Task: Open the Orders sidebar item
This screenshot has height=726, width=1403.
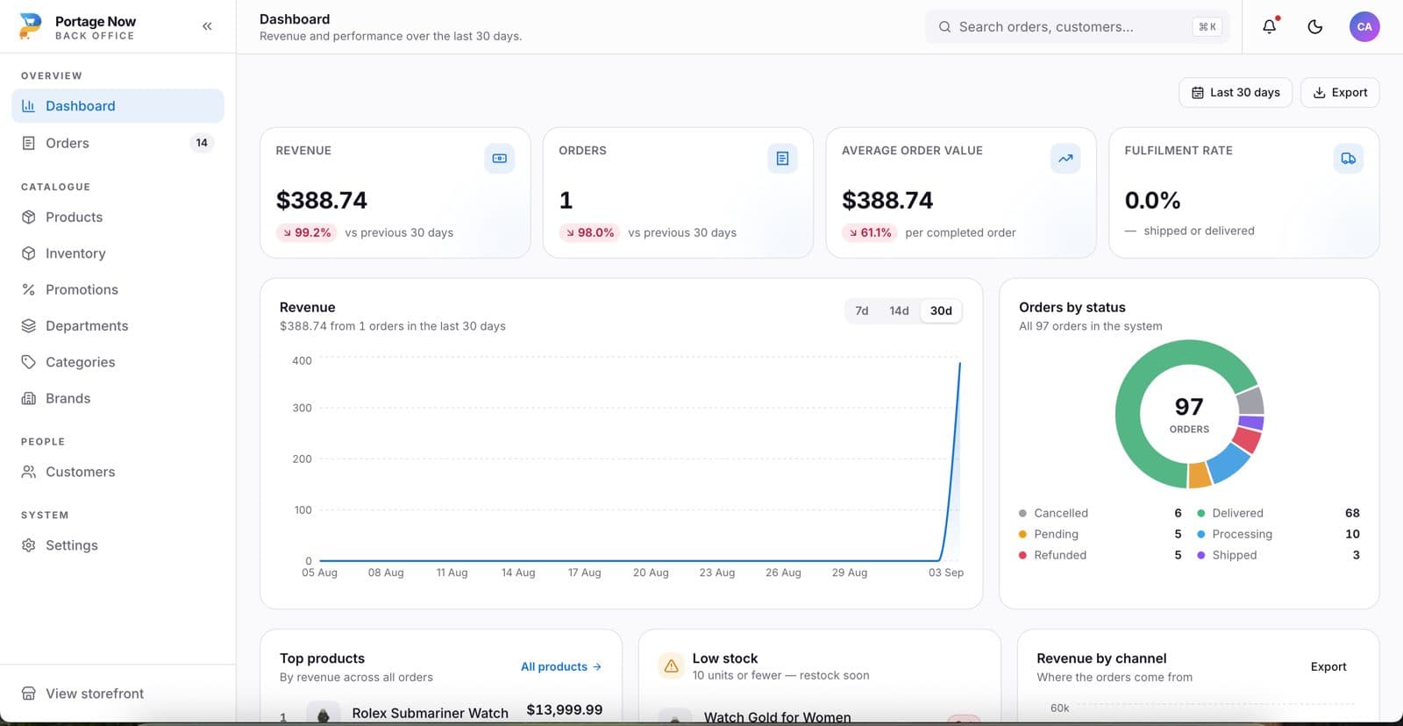Action: (118, 143)
